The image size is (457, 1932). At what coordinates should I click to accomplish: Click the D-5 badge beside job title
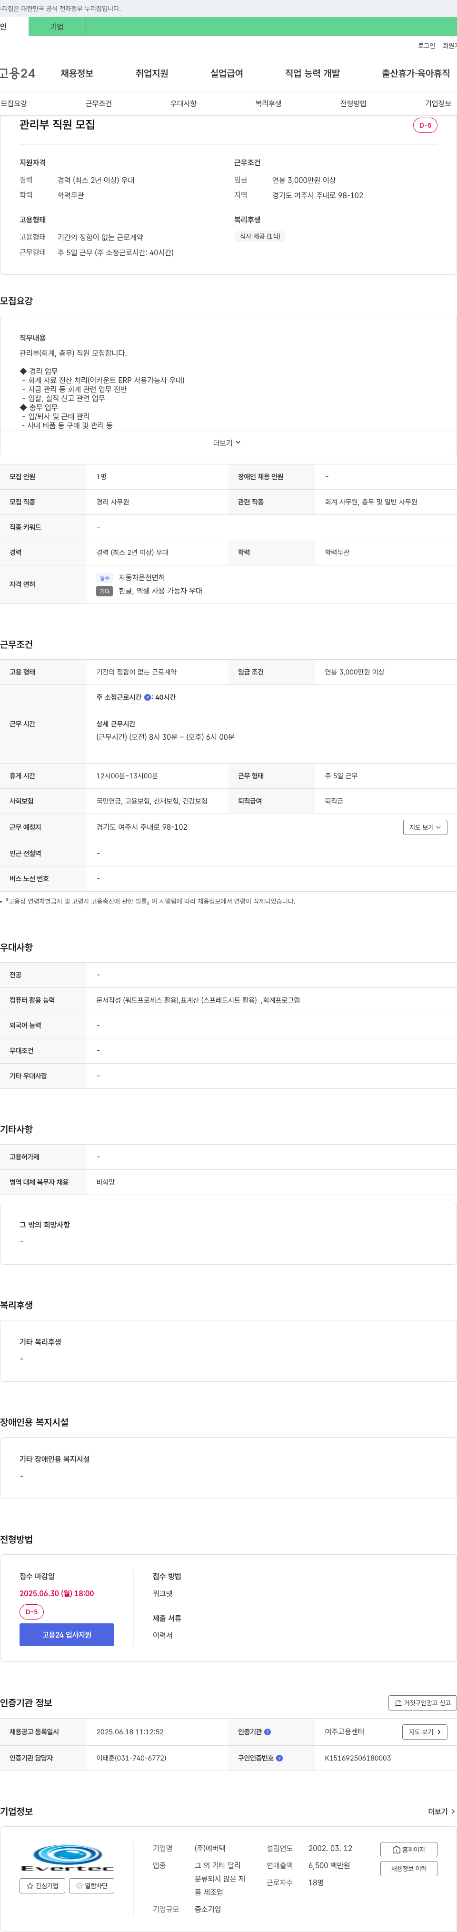(425, 125)
